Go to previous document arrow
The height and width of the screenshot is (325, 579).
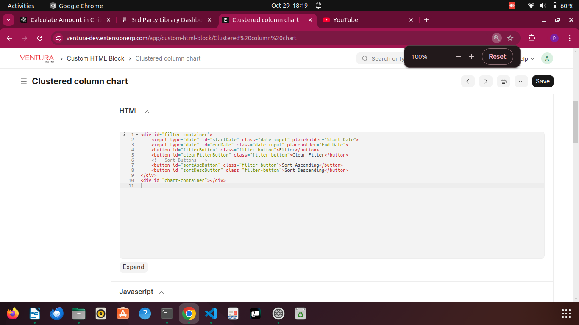[x=468, y=81]
